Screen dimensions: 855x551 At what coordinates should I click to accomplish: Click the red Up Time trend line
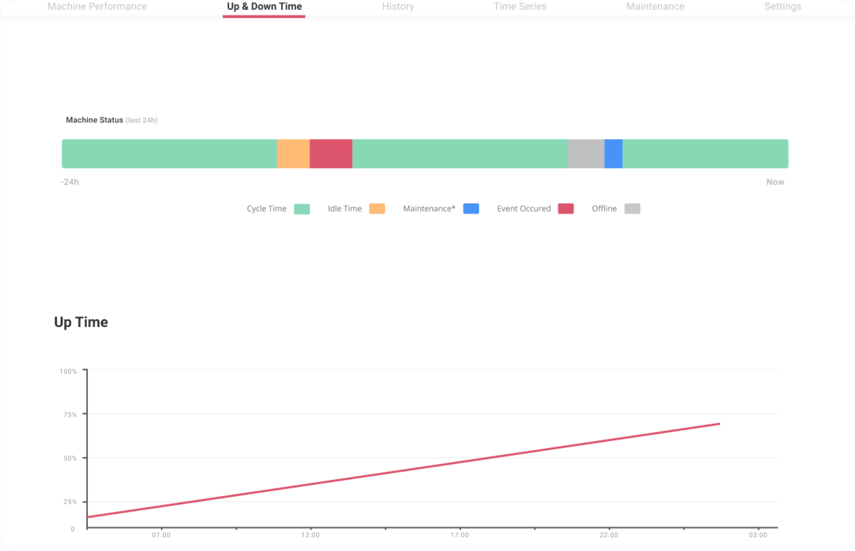(x=403, y=471)
